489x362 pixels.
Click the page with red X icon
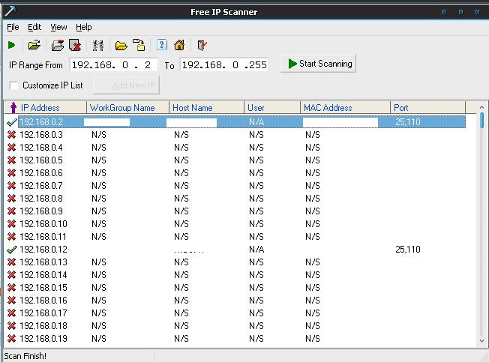(75, 46)
